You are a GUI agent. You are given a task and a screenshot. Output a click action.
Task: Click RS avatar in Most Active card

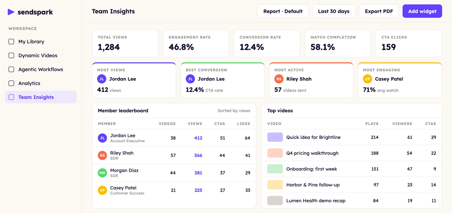(x=279, y=79)
